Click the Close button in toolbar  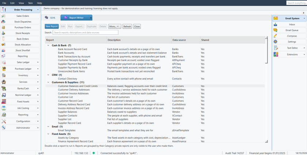click(137, 26)
